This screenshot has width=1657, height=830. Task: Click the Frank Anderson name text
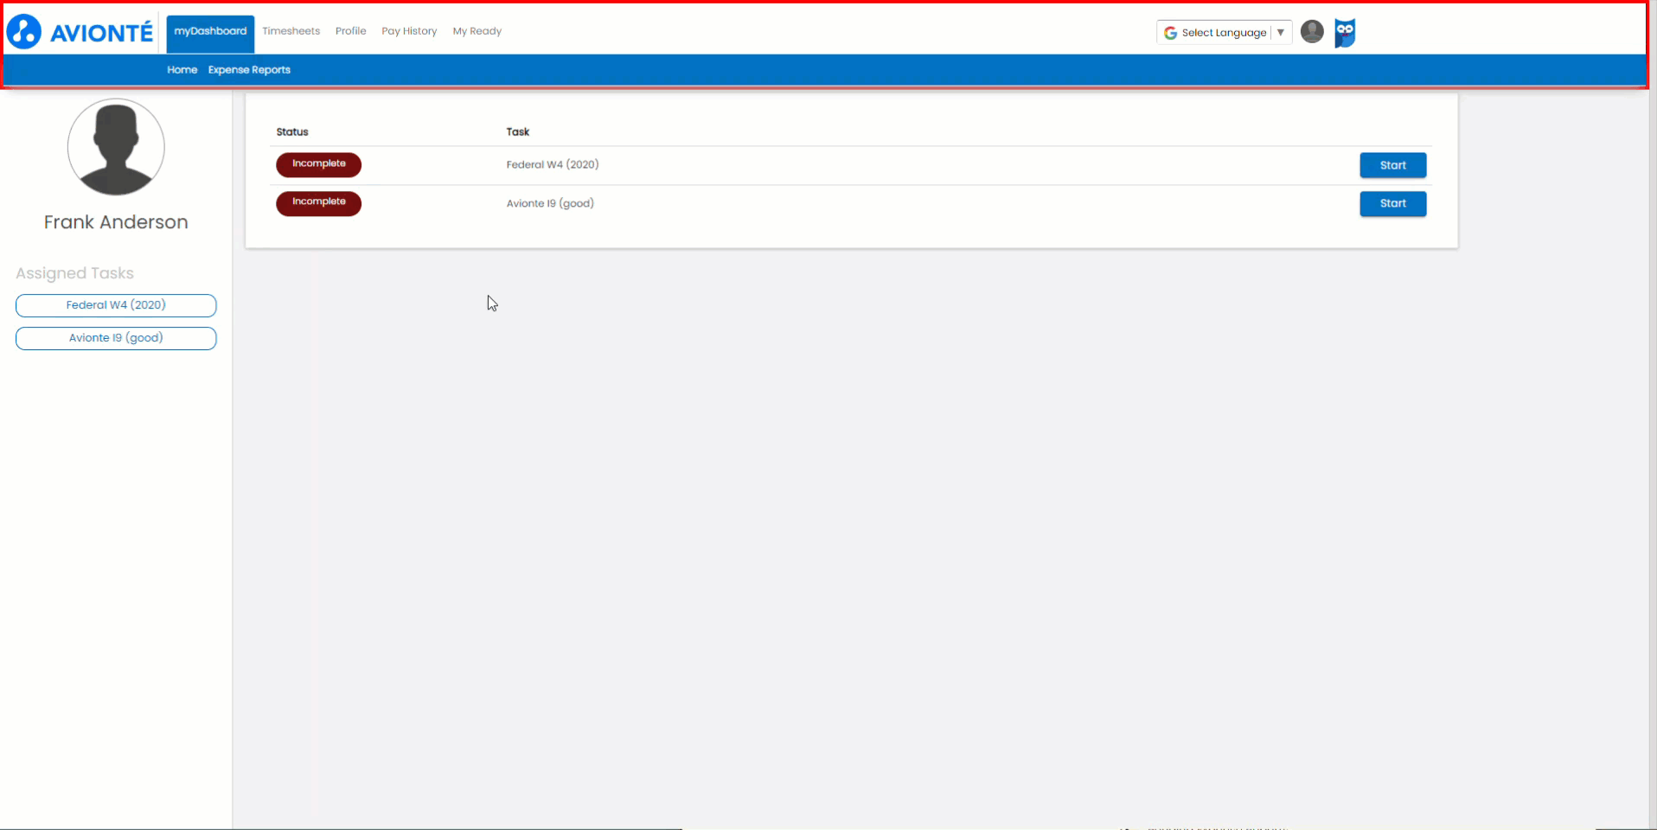[x=116, y=222]
